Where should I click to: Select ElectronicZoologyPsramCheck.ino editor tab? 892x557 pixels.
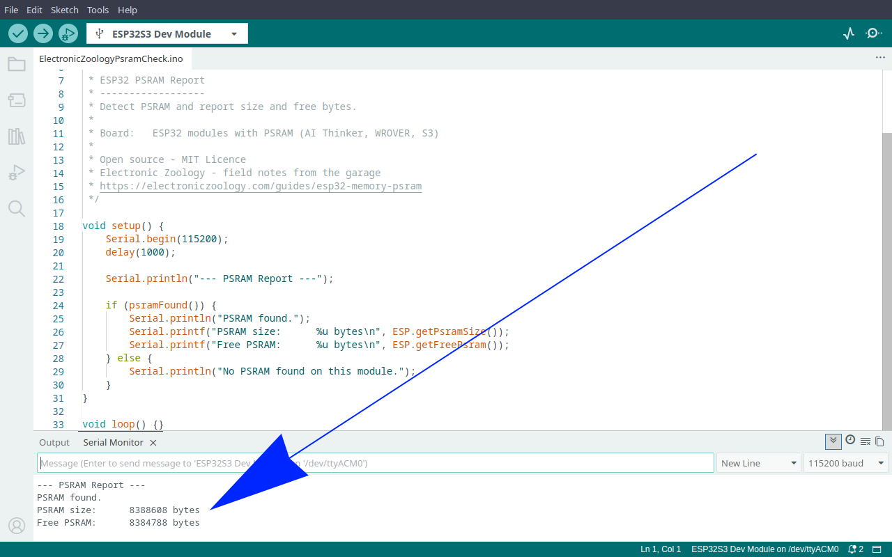pos(111,58)
